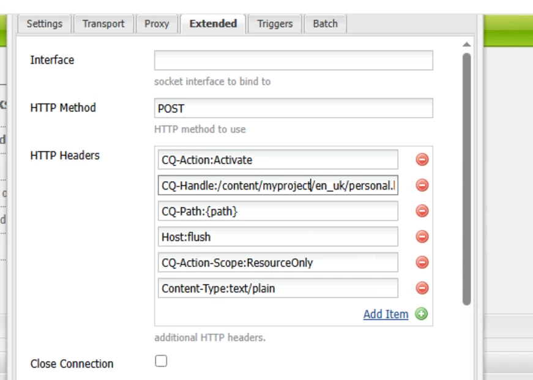This screenshot has width=533, height=380.
Task: Go to the Proxy tab
Action: coord(157,24)
